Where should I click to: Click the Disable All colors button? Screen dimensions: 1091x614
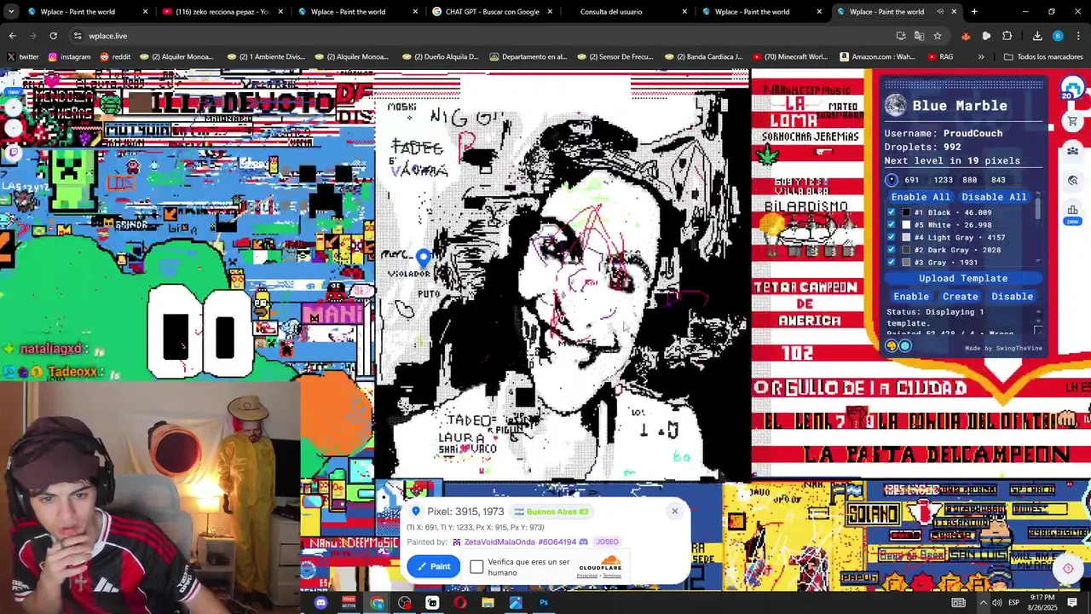point(994,197)
